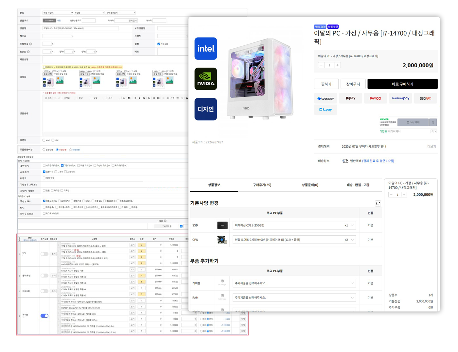Toggle the 케이블 add-on product switch off
Viewport: 458px width, 352px height.
coord(44,316)
